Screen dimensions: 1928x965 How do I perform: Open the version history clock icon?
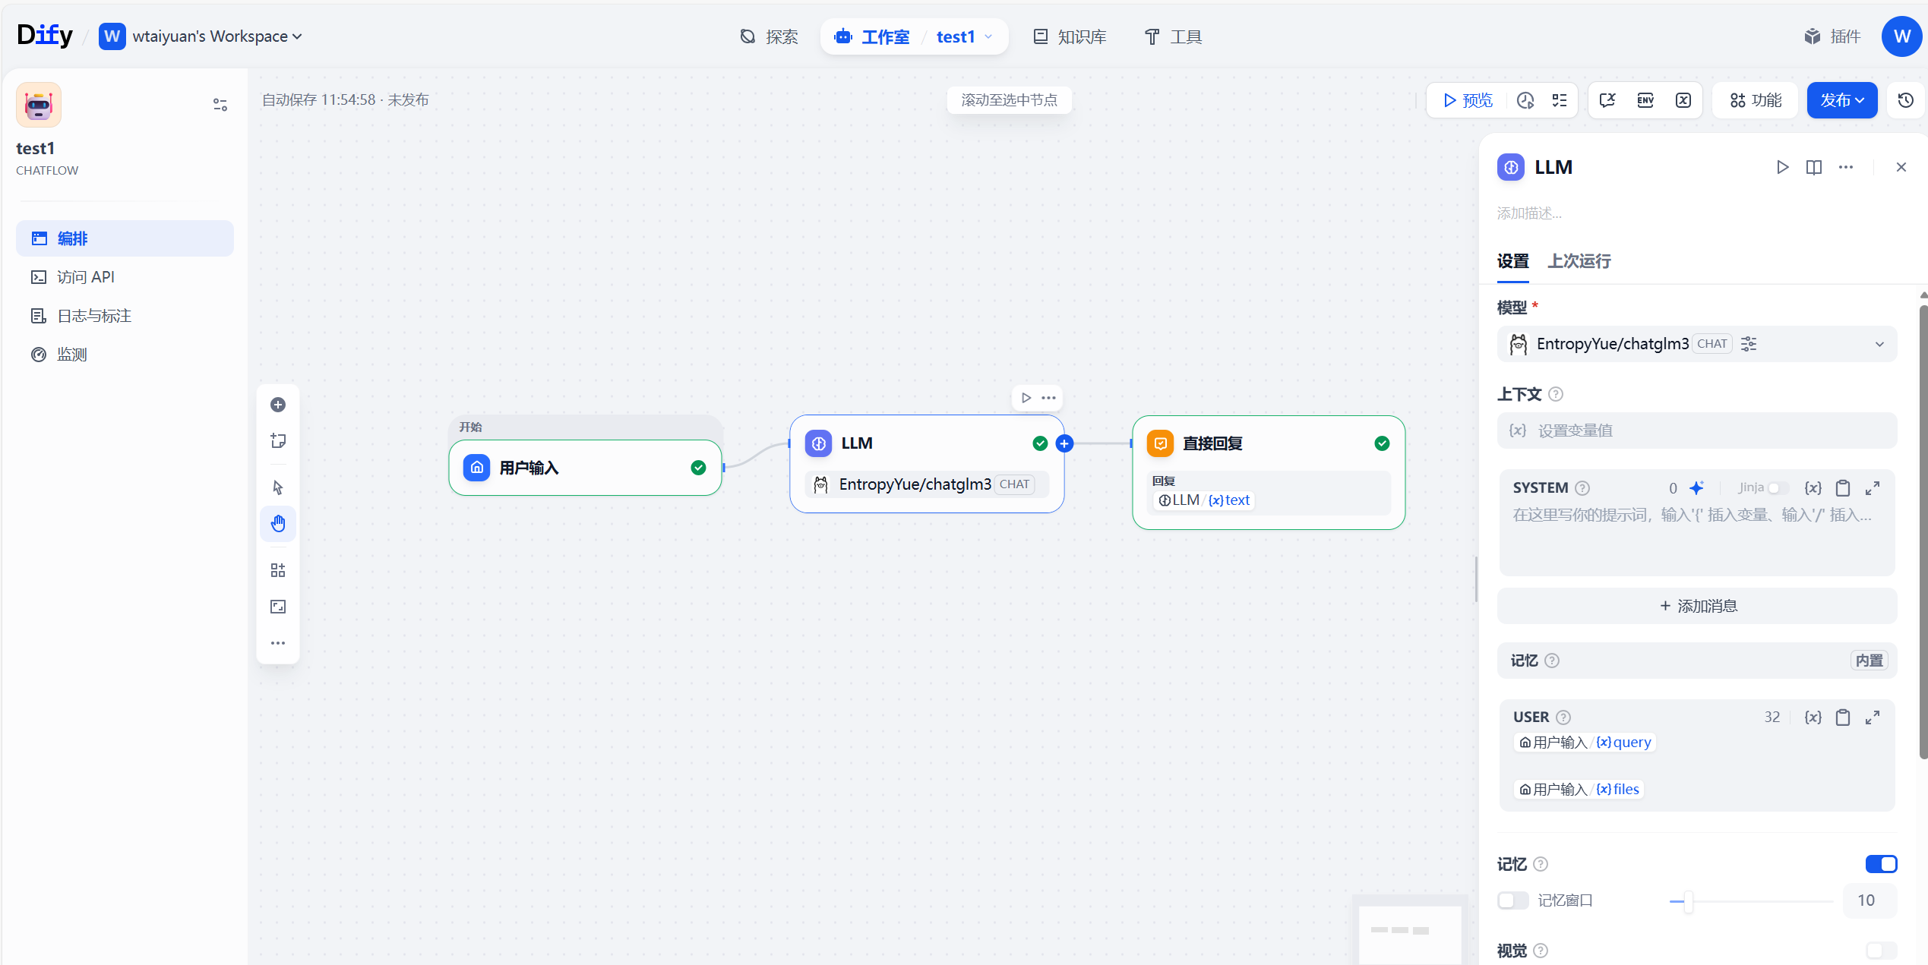coord(1906,100)
